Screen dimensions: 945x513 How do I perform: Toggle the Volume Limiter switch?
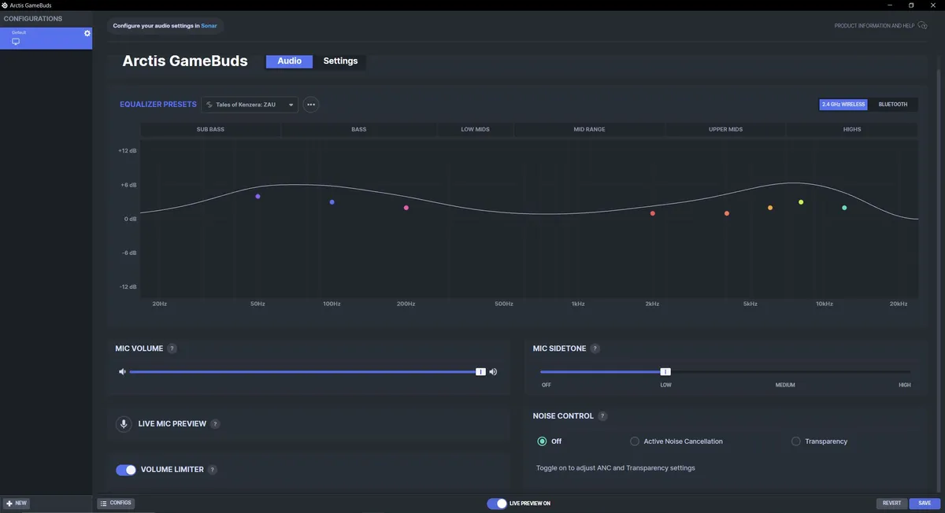126,470
